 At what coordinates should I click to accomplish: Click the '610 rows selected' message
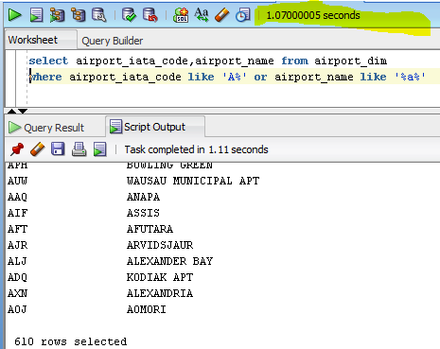tap(71, 341)
